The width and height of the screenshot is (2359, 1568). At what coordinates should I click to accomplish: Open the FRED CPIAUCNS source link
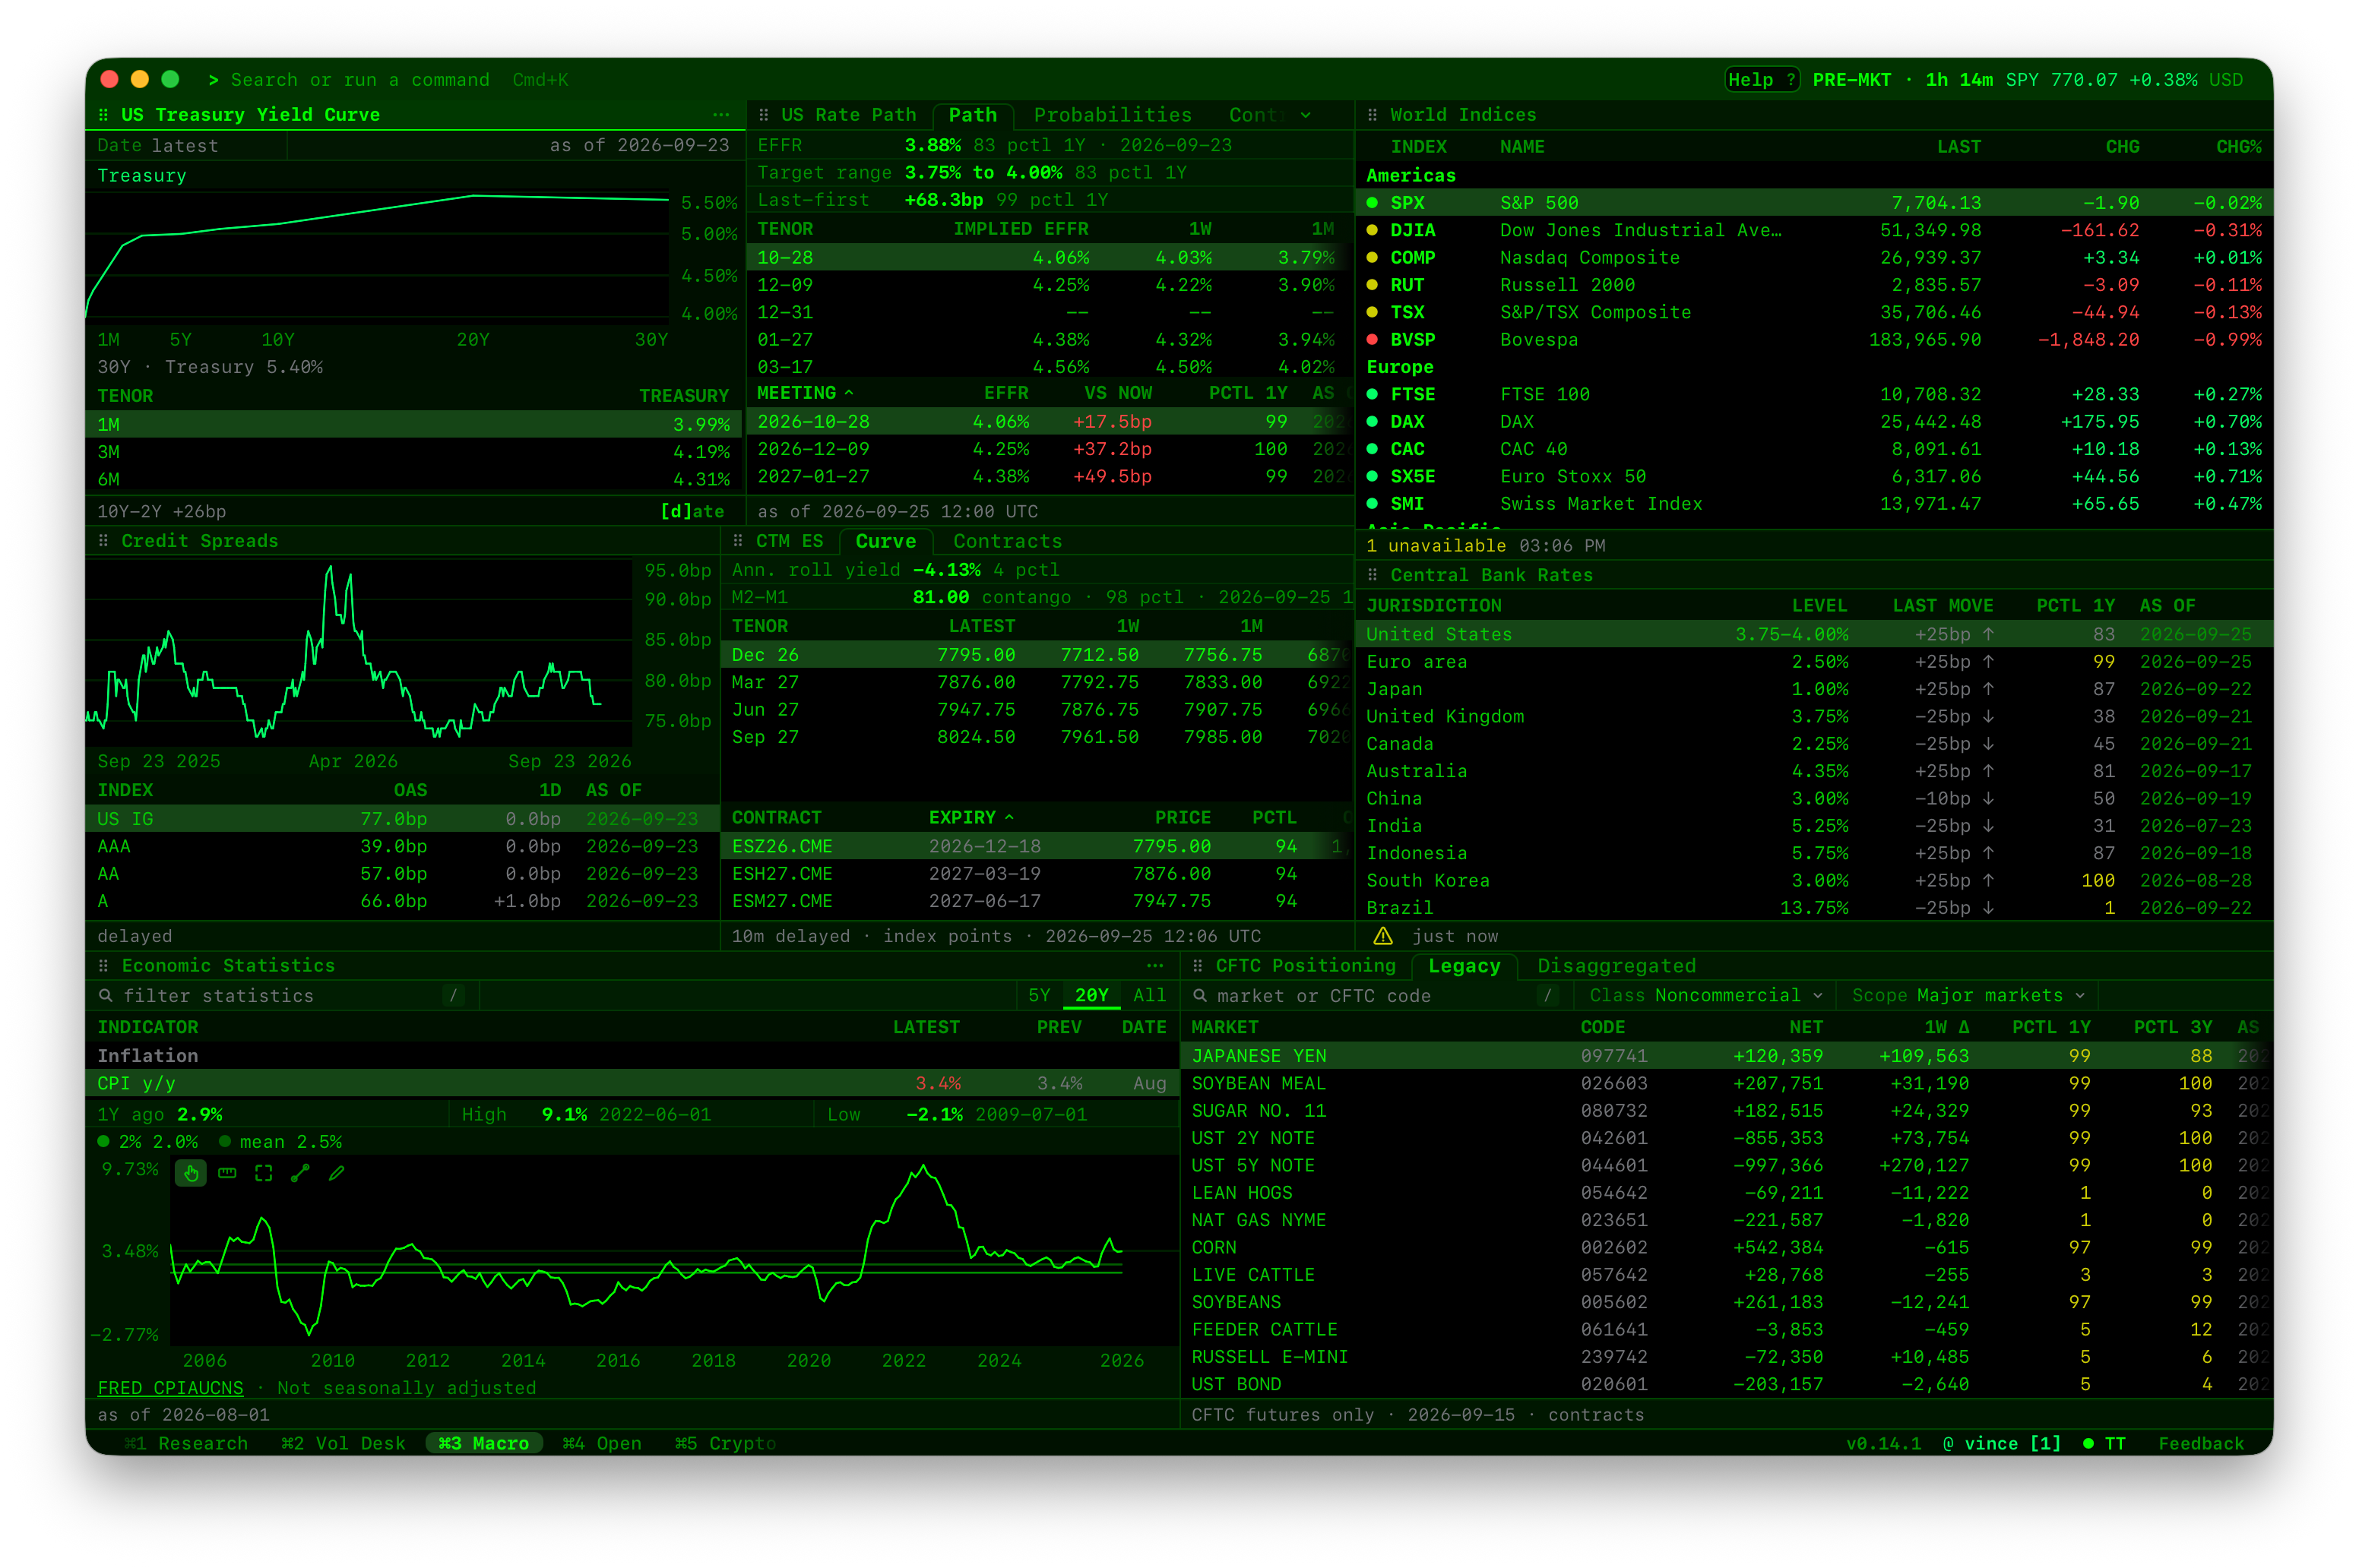coord(170,1388)
